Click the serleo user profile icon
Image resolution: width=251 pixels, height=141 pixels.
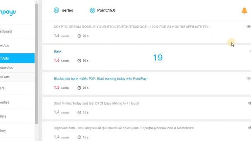56,10
